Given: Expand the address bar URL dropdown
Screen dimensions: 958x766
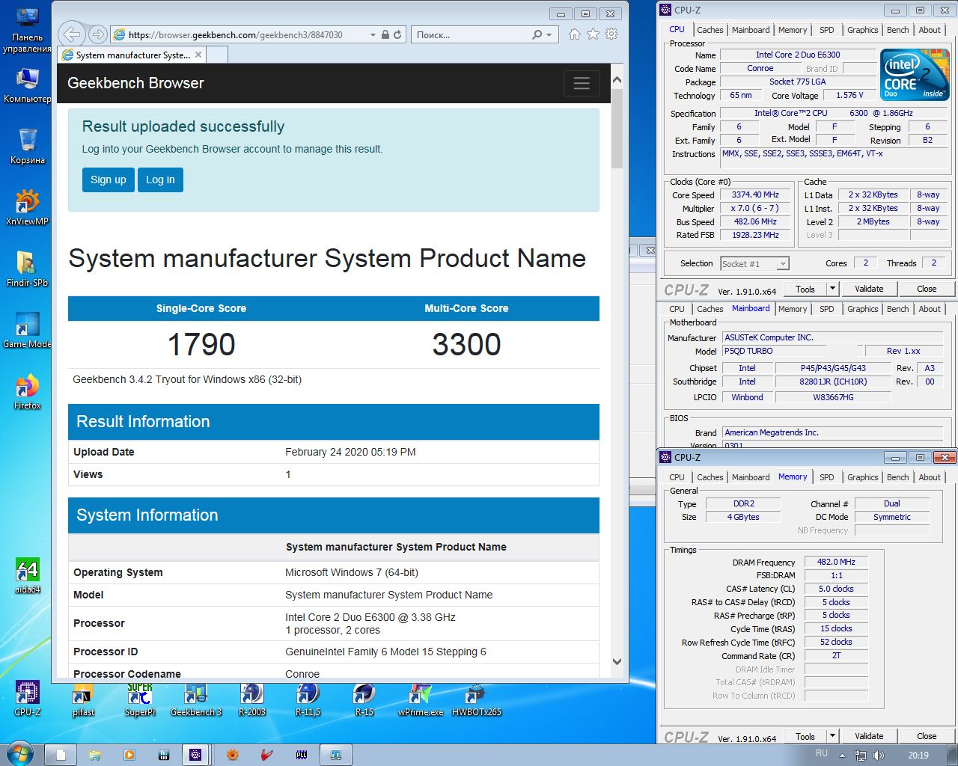Looking at the screenshot, I should 373,34.
